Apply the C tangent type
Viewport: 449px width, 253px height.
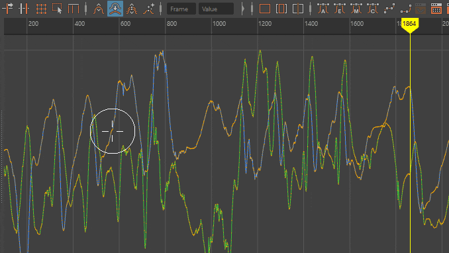pos(373,9)
